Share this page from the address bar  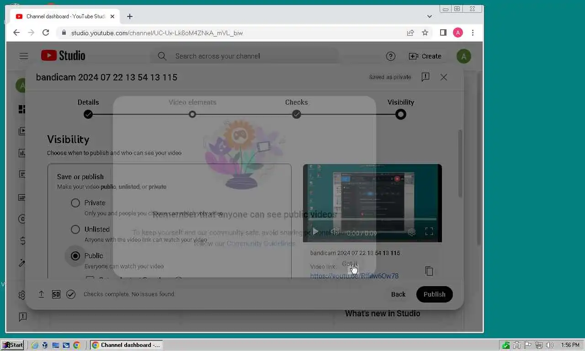tap(410, 32)
